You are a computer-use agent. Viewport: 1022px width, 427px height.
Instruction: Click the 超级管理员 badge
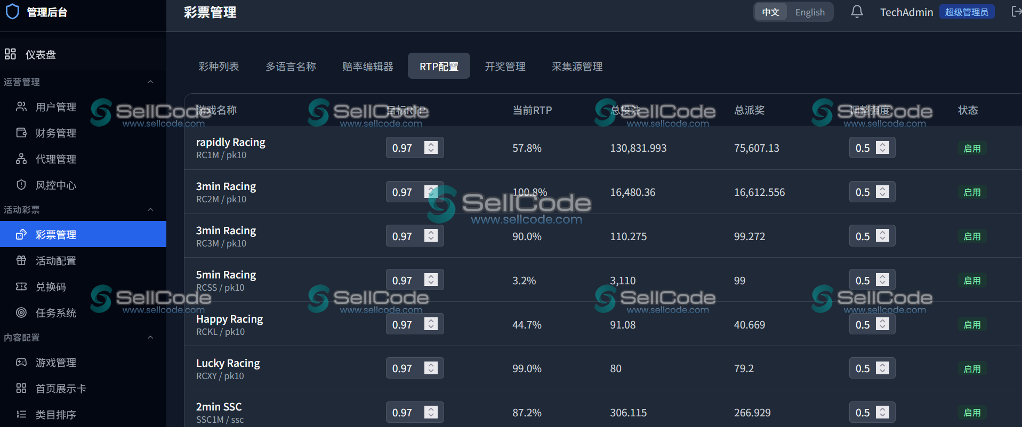pos(967,12)
